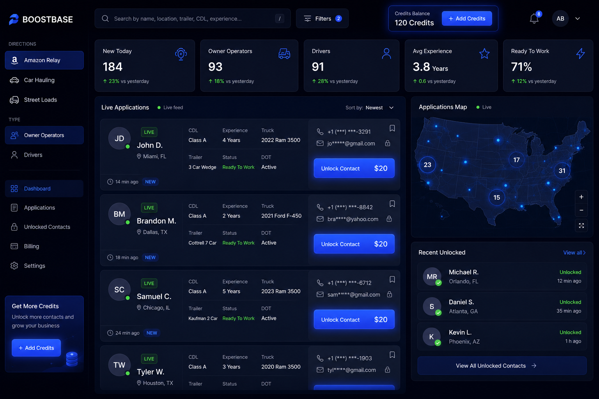Select Owner Operators type
The image size is (599, 399).
click(44, 135)
